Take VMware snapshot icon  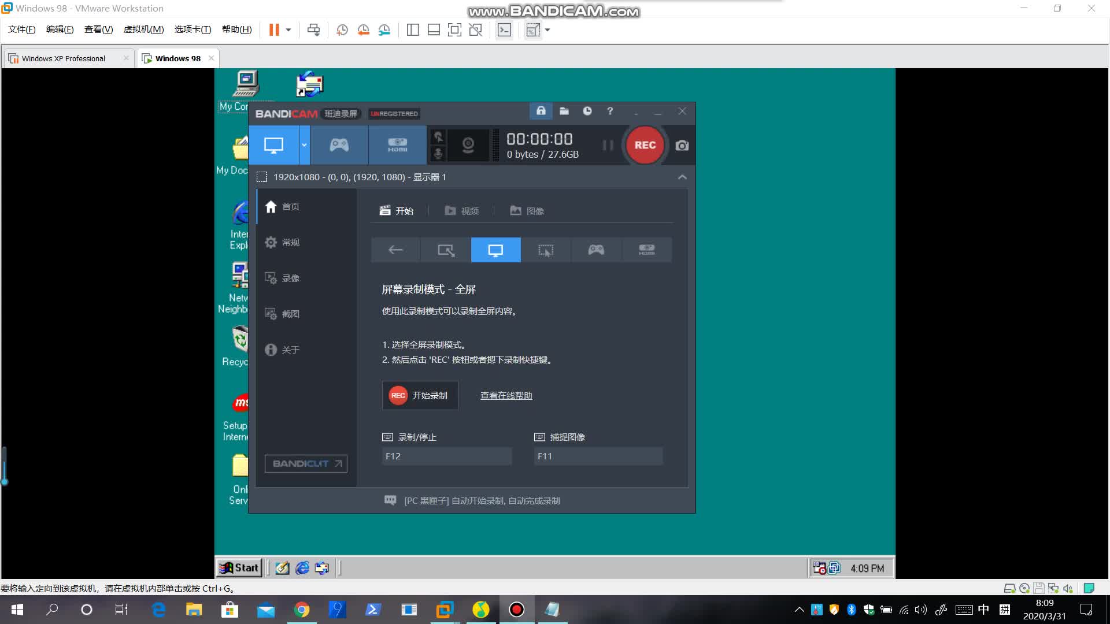(x=342, y=30)
